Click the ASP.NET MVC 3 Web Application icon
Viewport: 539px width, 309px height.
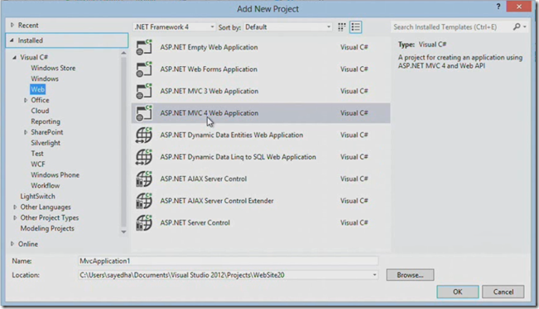tap(144, 91)
